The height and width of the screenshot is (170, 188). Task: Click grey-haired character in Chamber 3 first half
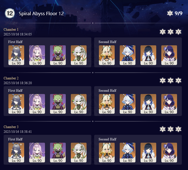pos(16,153)
